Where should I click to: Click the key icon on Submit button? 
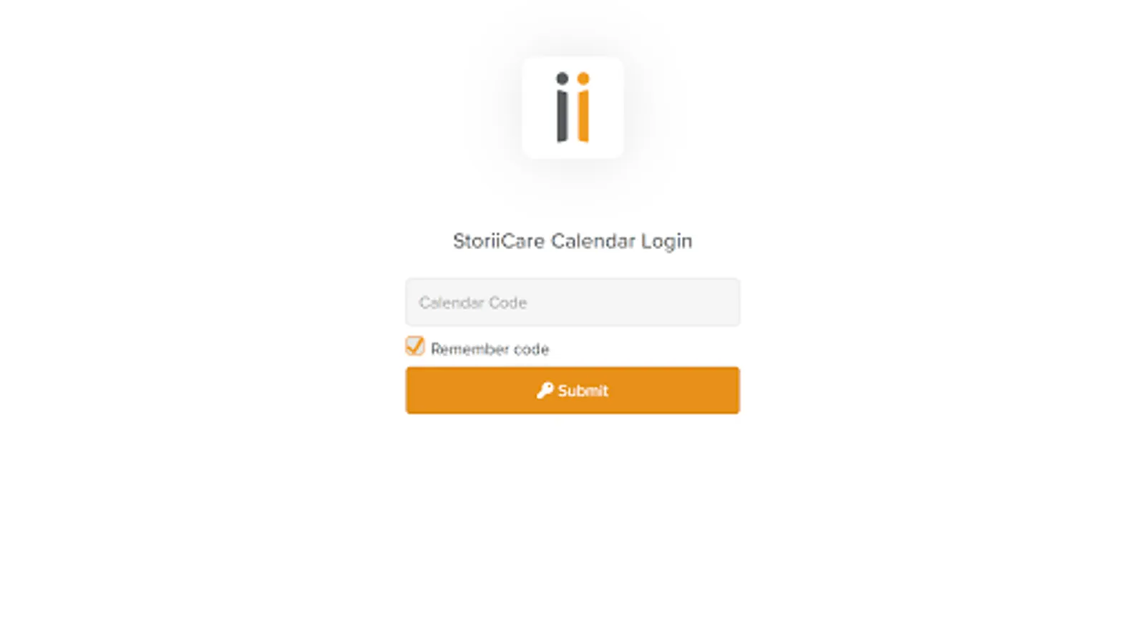pyautogui.click(x=545, y=390)
